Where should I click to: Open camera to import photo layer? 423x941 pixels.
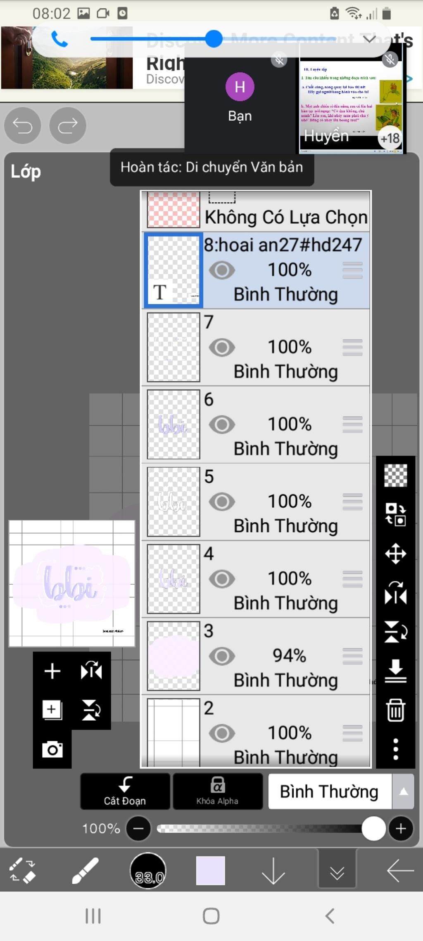(52, 749)
